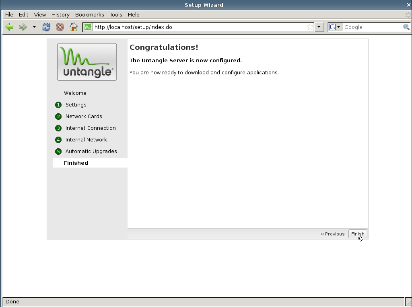Close the Setup Wizard window
Image resolution: width=412 pixels, height=307 pixels.
tap(409, 5)
